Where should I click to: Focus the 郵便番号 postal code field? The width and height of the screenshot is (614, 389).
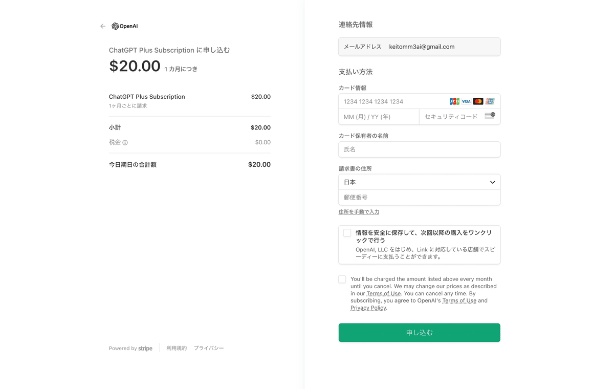[420, 198]
